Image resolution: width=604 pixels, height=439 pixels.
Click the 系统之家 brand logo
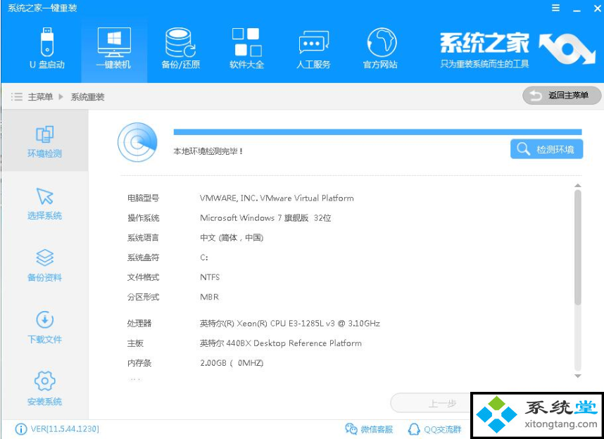click(x=518, y=49)
